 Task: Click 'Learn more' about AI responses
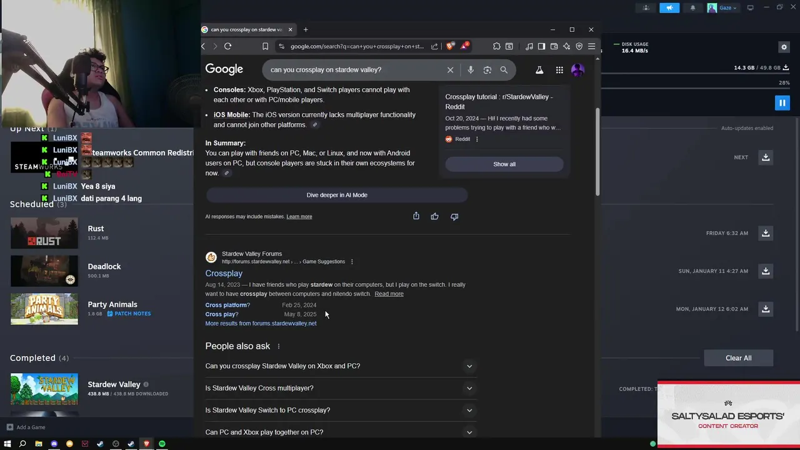(x=299, y=217)
